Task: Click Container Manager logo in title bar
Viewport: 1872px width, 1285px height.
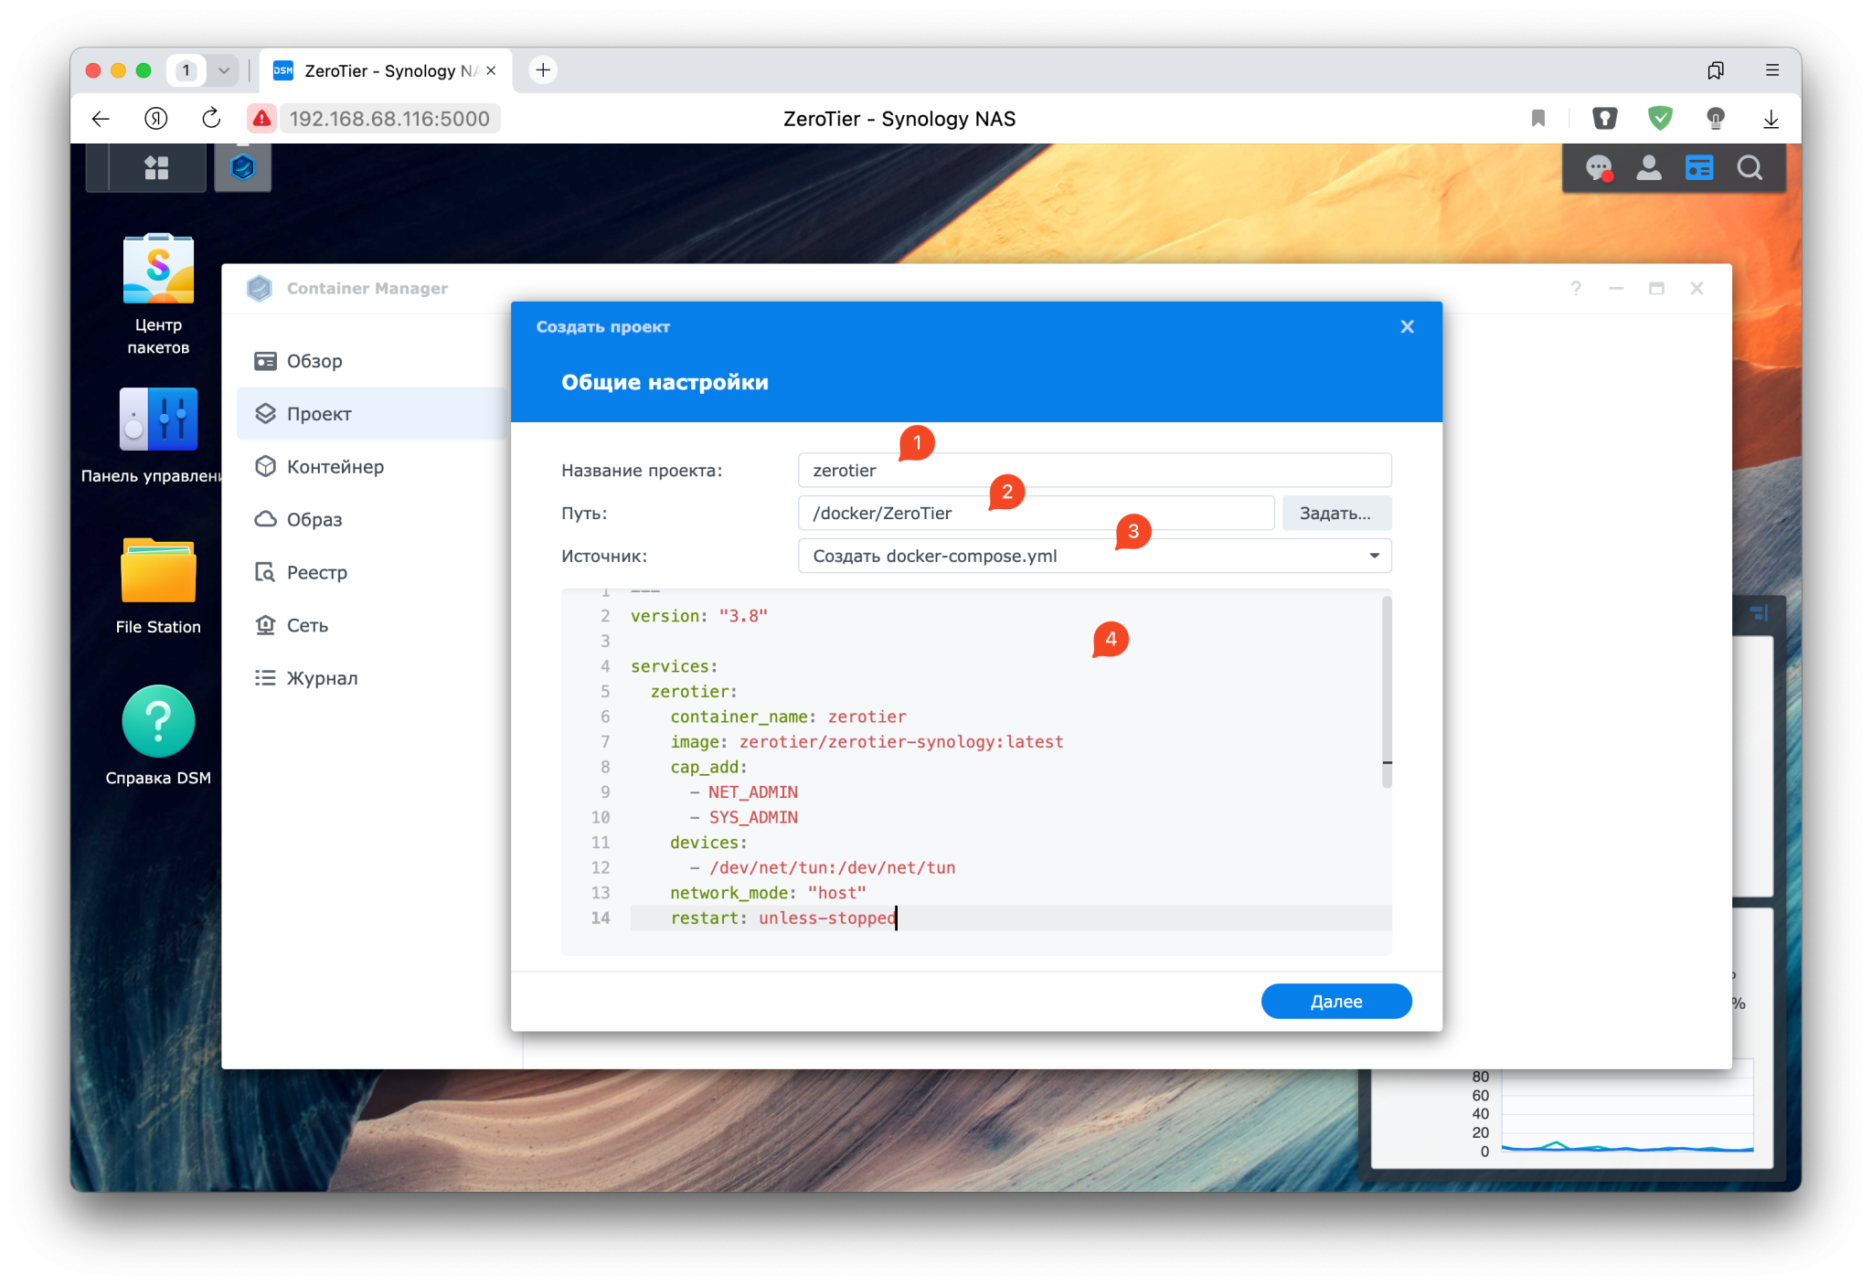Action: pos(260,288)
